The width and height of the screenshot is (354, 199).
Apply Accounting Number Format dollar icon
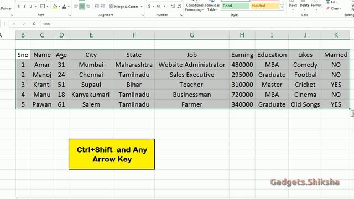point(149,7)
